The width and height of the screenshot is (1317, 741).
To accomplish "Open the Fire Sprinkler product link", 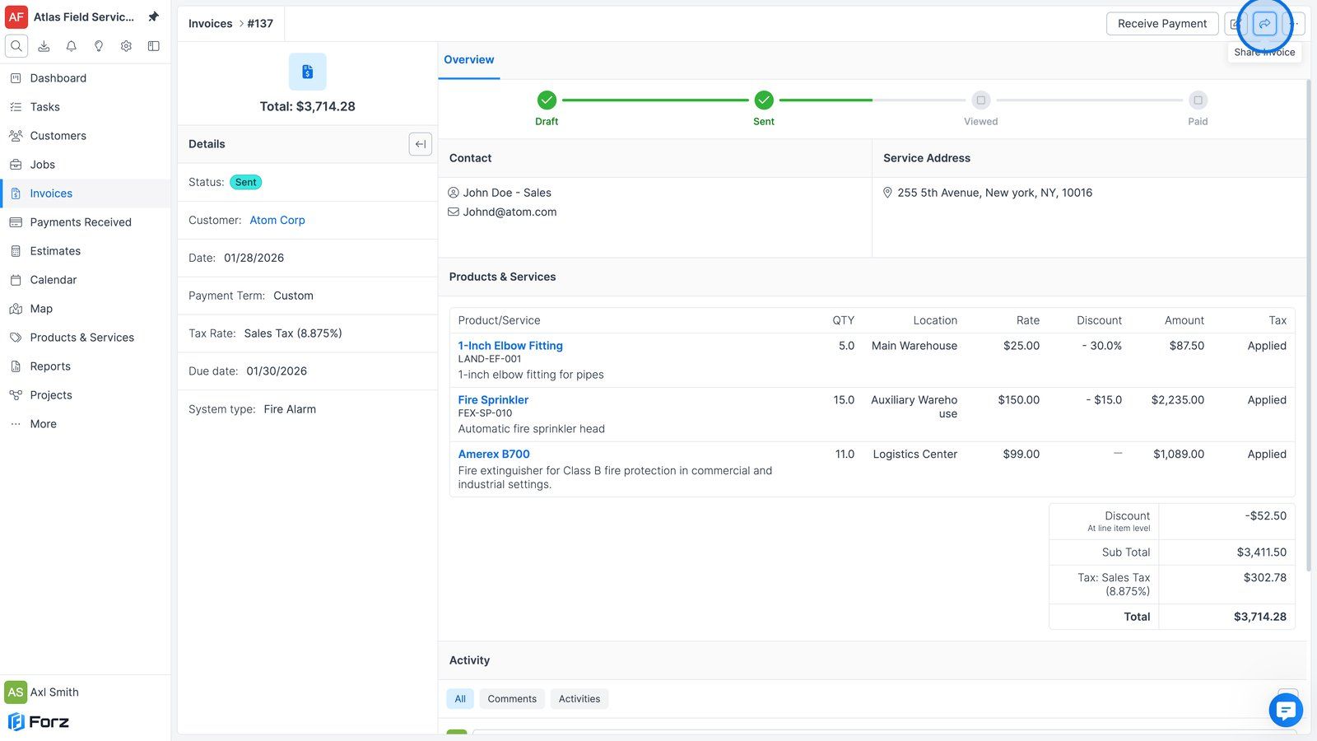I will pyautogui.click(x=493, y=400).
